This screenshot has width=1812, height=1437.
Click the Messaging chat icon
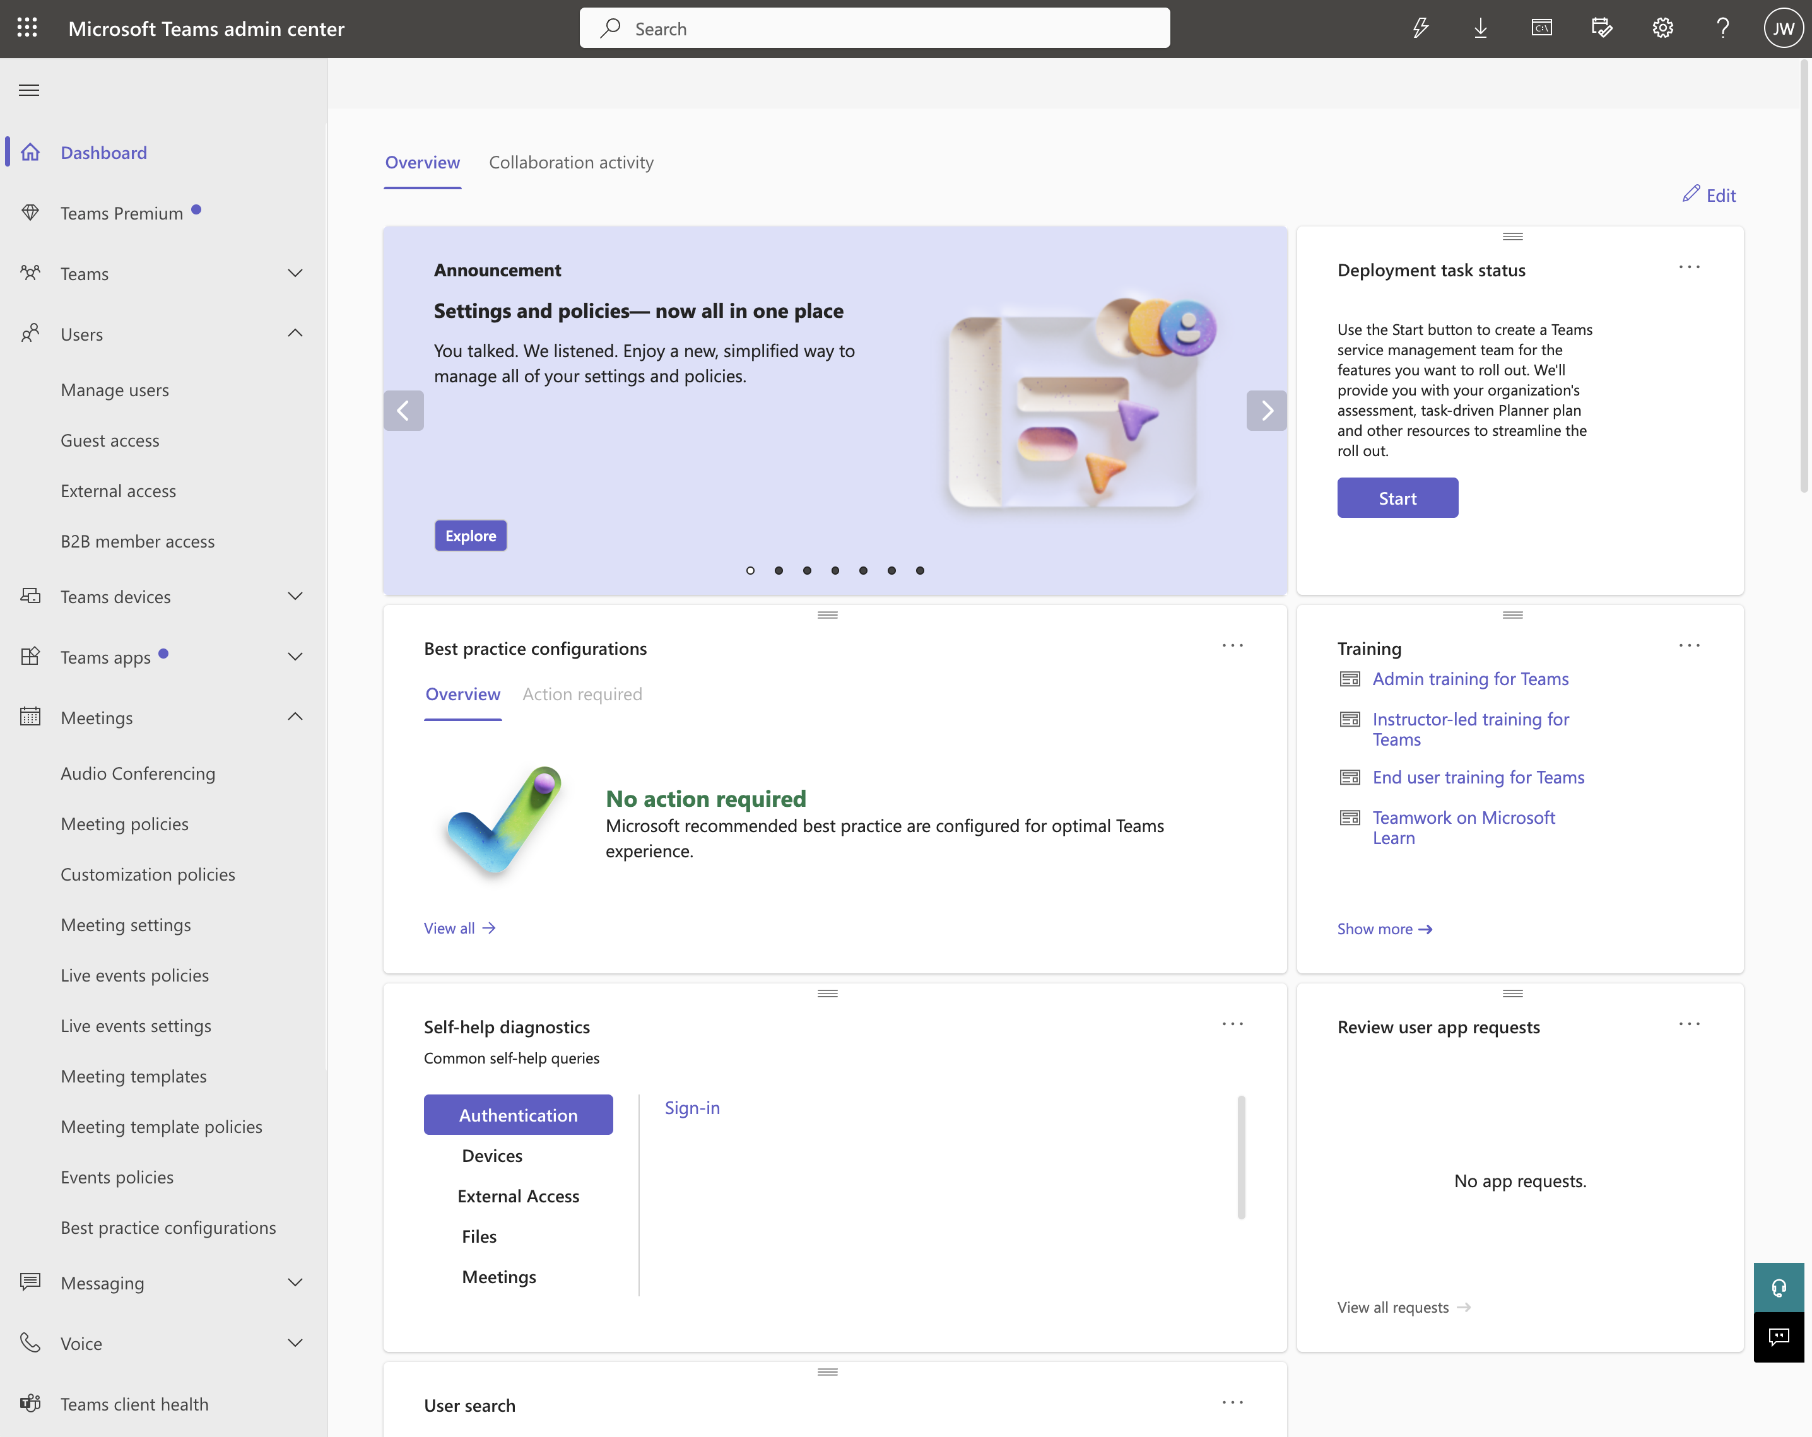[x=30, y=1282]
